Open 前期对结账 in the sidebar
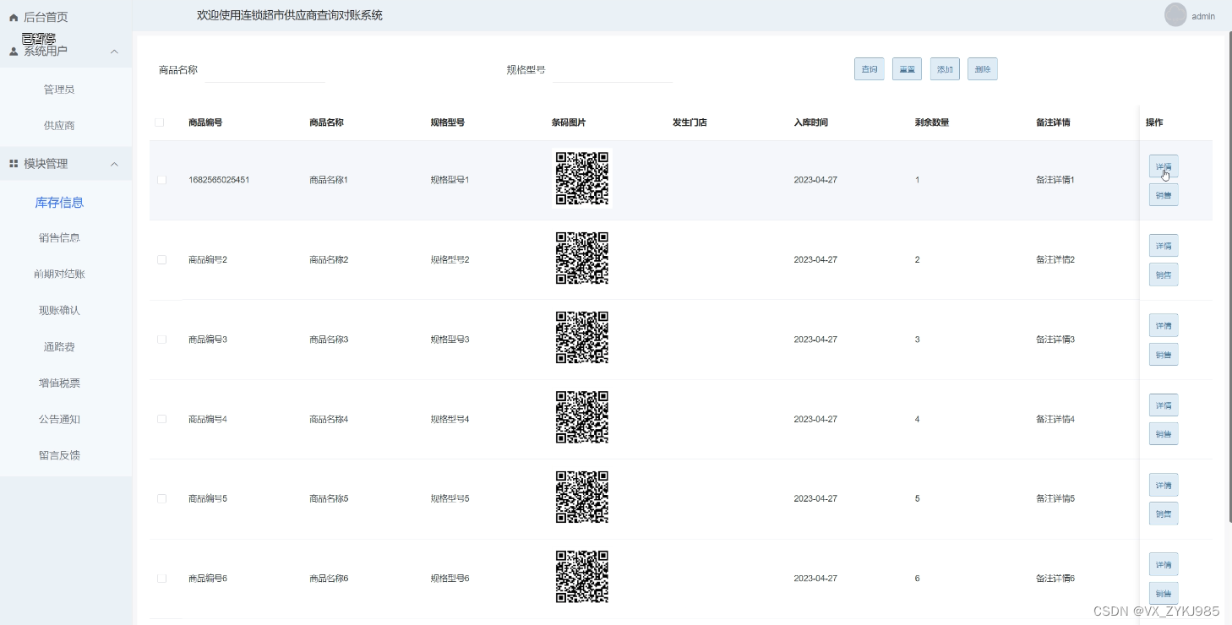 (x=59, y=274)
